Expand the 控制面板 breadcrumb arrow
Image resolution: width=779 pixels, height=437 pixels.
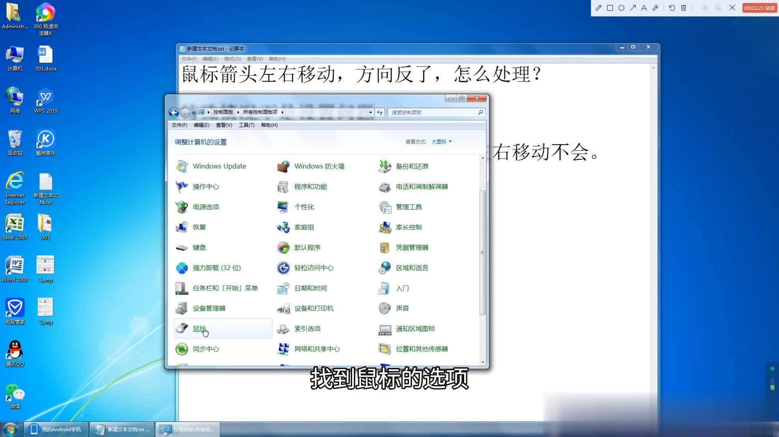coord(238,112)
